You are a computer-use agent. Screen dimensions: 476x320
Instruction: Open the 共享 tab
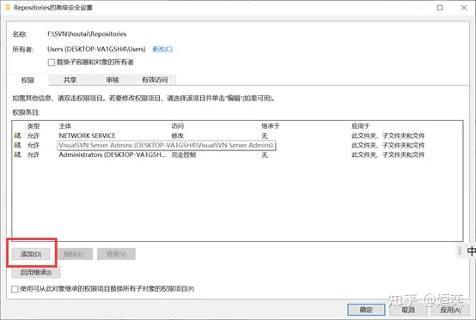(70, 80)
